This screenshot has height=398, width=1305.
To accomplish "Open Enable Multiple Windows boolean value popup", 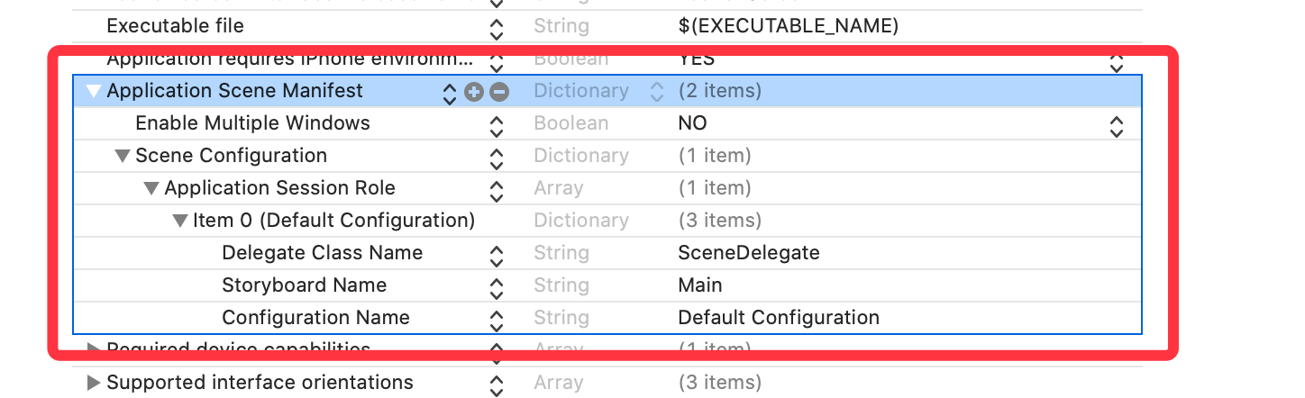I will tap(1117, 124).
